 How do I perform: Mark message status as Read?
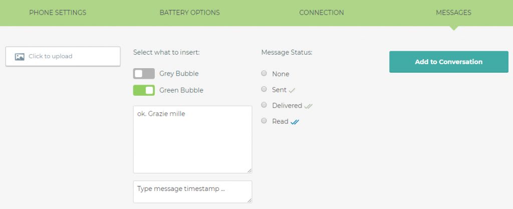[x=264, y=121]
